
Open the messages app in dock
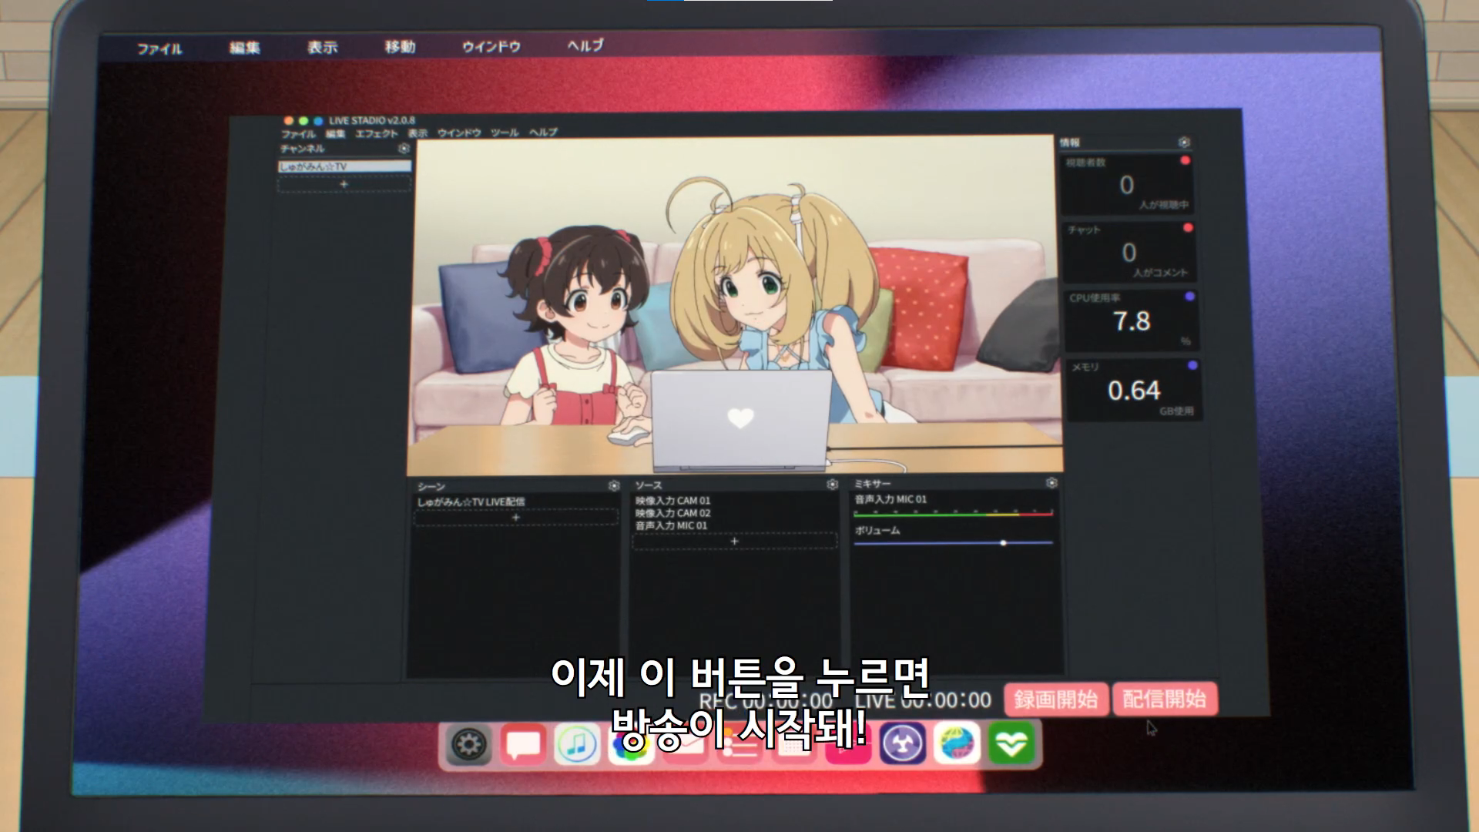coord(523,745)
